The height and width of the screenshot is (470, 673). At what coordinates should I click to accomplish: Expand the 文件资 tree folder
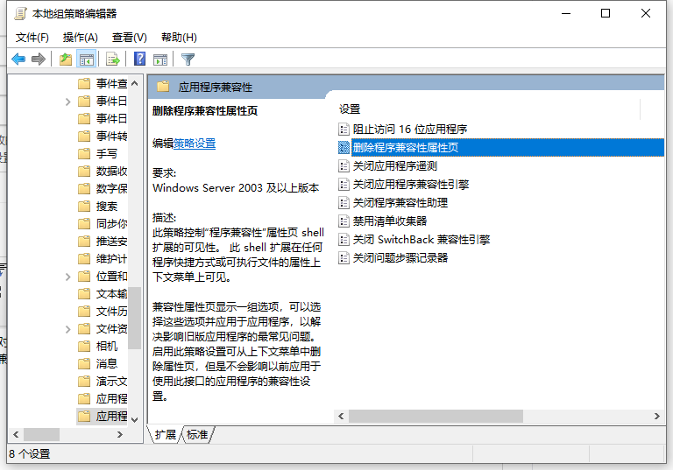[x=68, y=329]
